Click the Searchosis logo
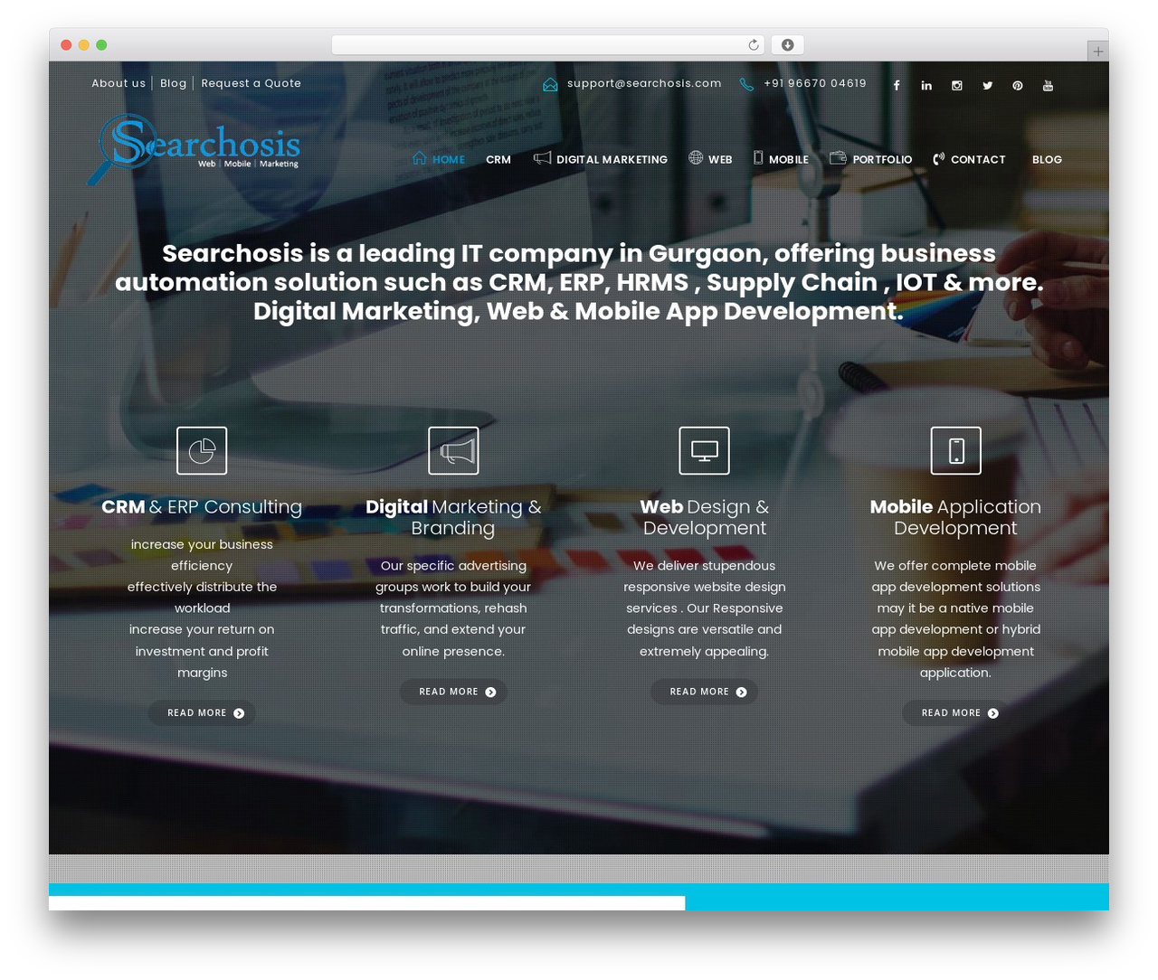 (194, 148)
